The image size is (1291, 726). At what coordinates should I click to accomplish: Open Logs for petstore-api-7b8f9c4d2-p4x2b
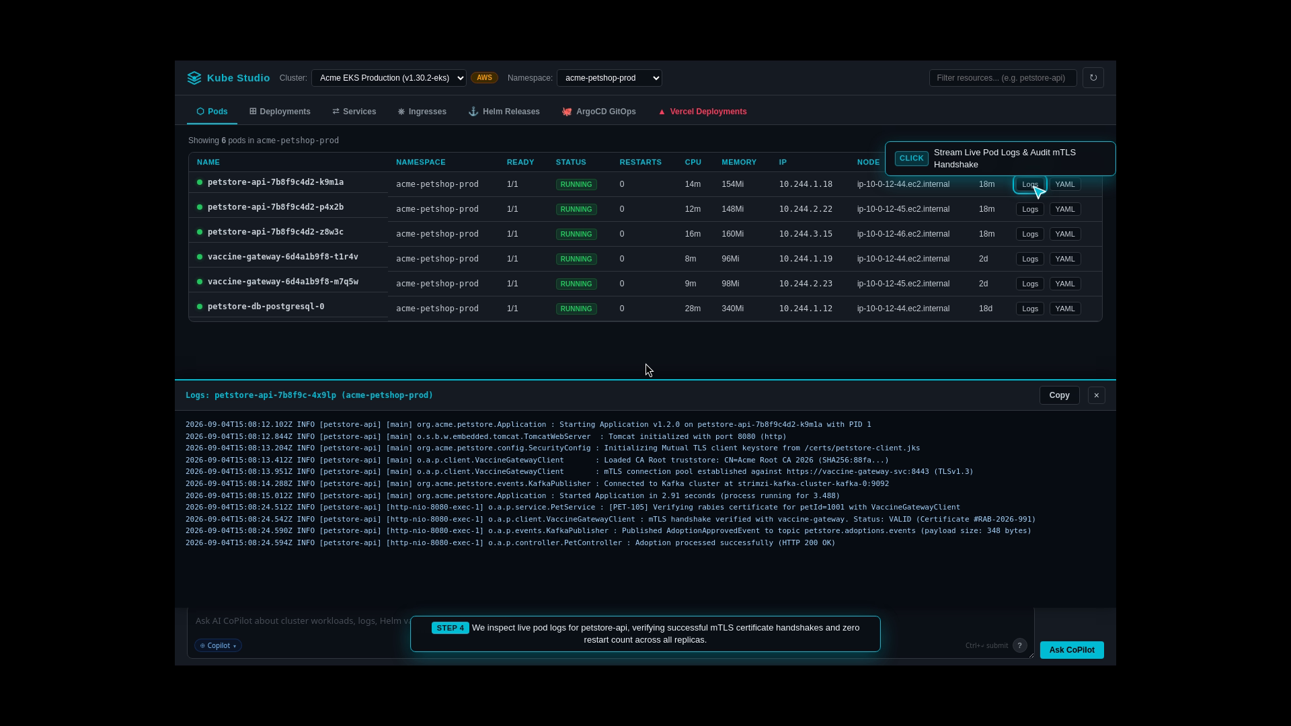1029,209
